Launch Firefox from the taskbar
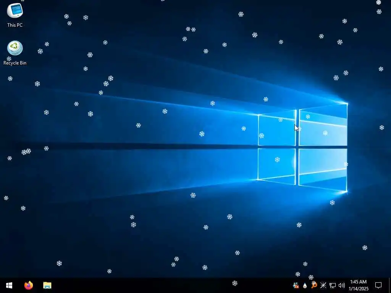This screenshot has height=293, width=391. click(x=29, y=285)
